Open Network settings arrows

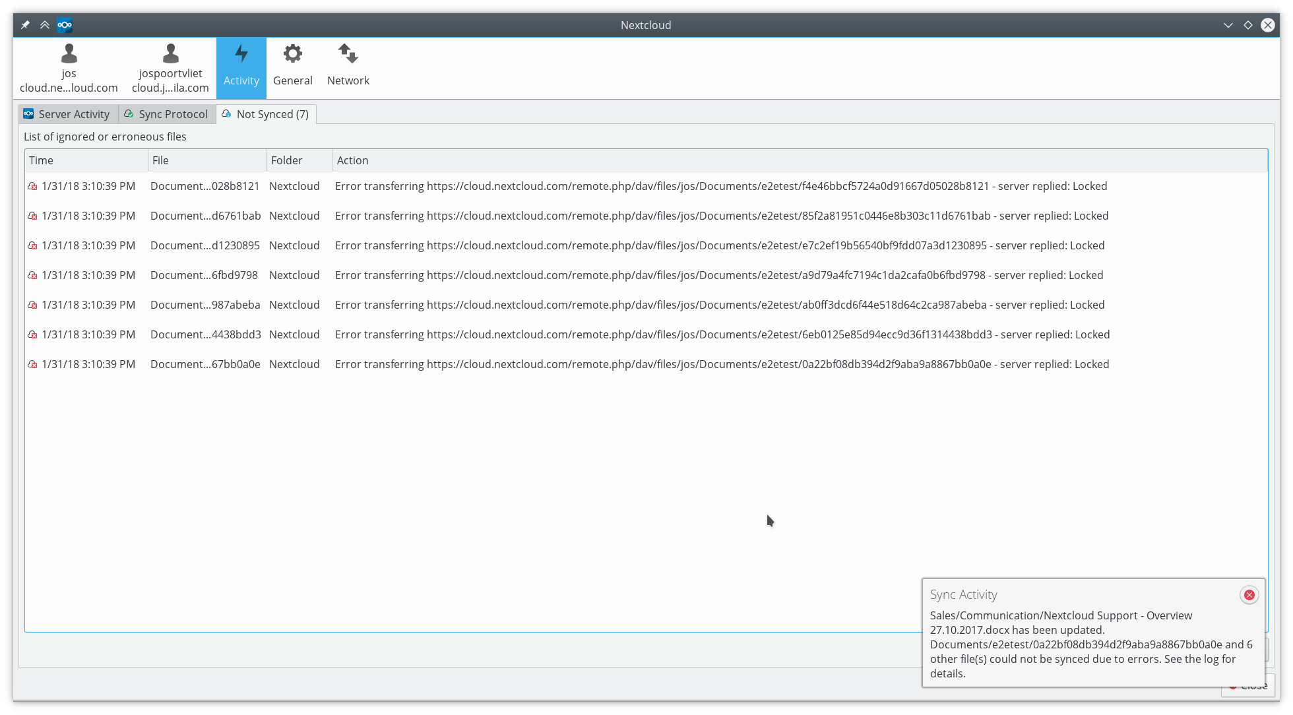tap(348, 68)
